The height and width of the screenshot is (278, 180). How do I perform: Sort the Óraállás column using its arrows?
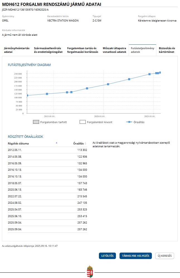(86, 144)
